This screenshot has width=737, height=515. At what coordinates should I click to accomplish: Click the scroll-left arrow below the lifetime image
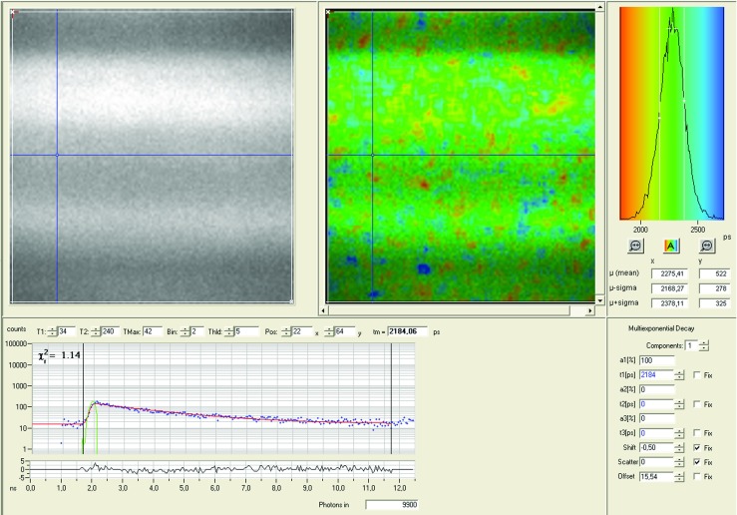(x=325, y=310)
